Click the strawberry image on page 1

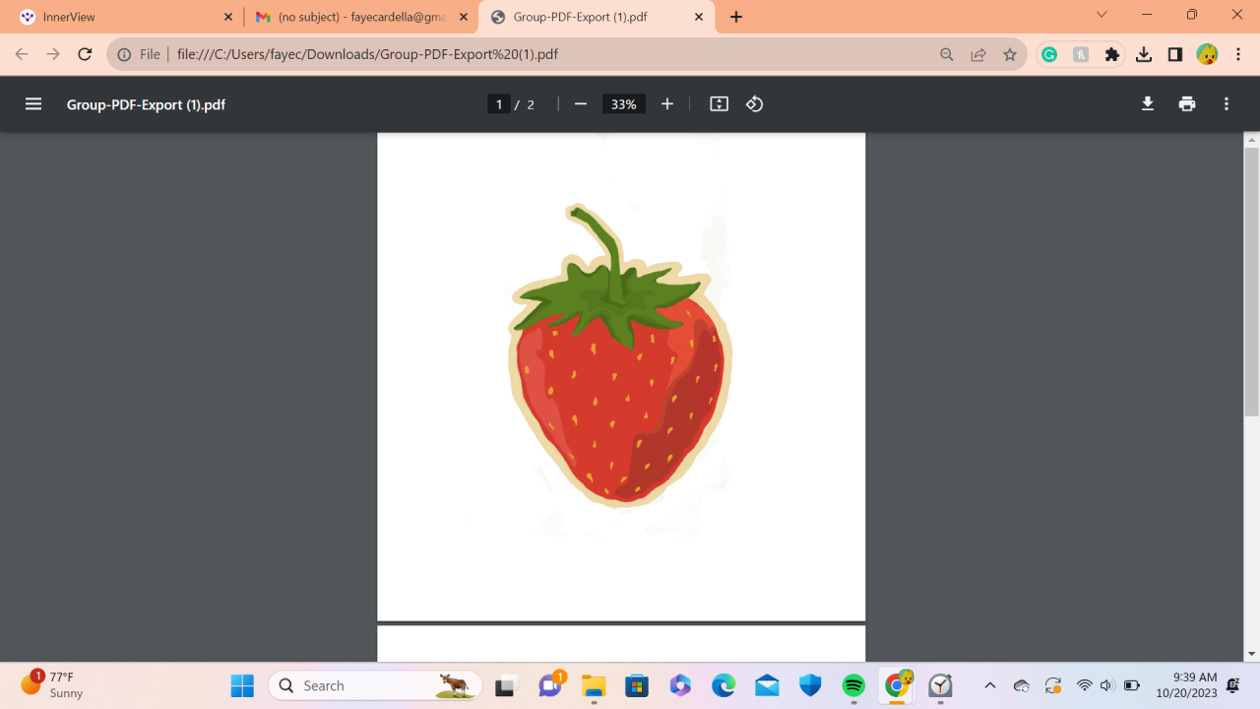[x=620, y=354]
